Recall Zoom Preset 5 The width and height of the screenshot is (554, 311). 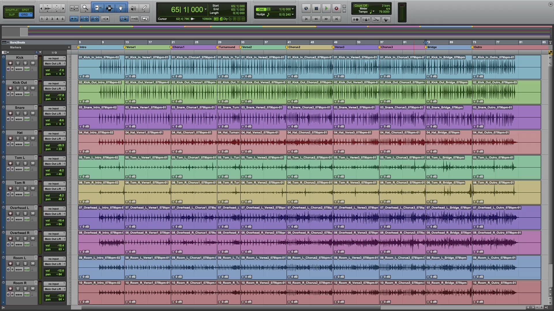(x=63, y=19)
